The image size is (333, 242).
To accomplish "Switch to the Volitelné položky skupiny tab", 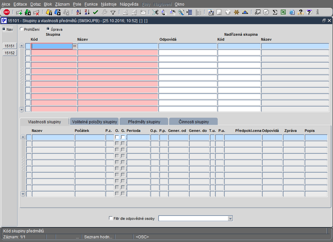I will (94, 122).
